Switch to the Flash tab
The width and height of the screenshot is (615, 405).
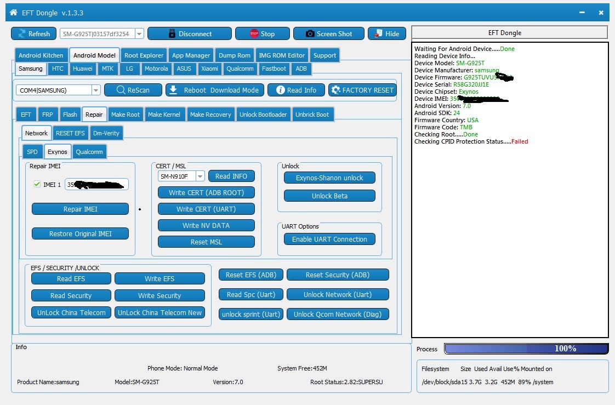tap(70, 115)
